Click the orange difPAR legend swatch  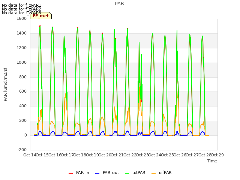click(153, 173)
